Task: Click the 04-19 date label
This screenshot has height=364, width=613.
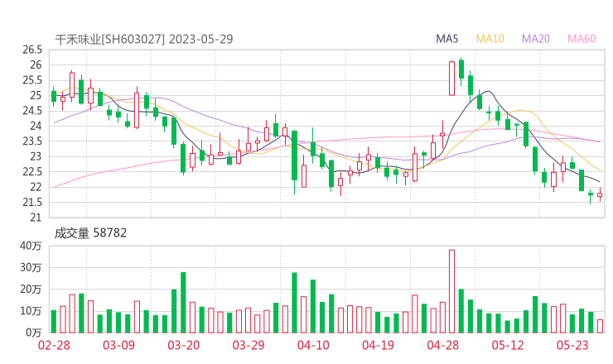Action: (x=378, y=345)
